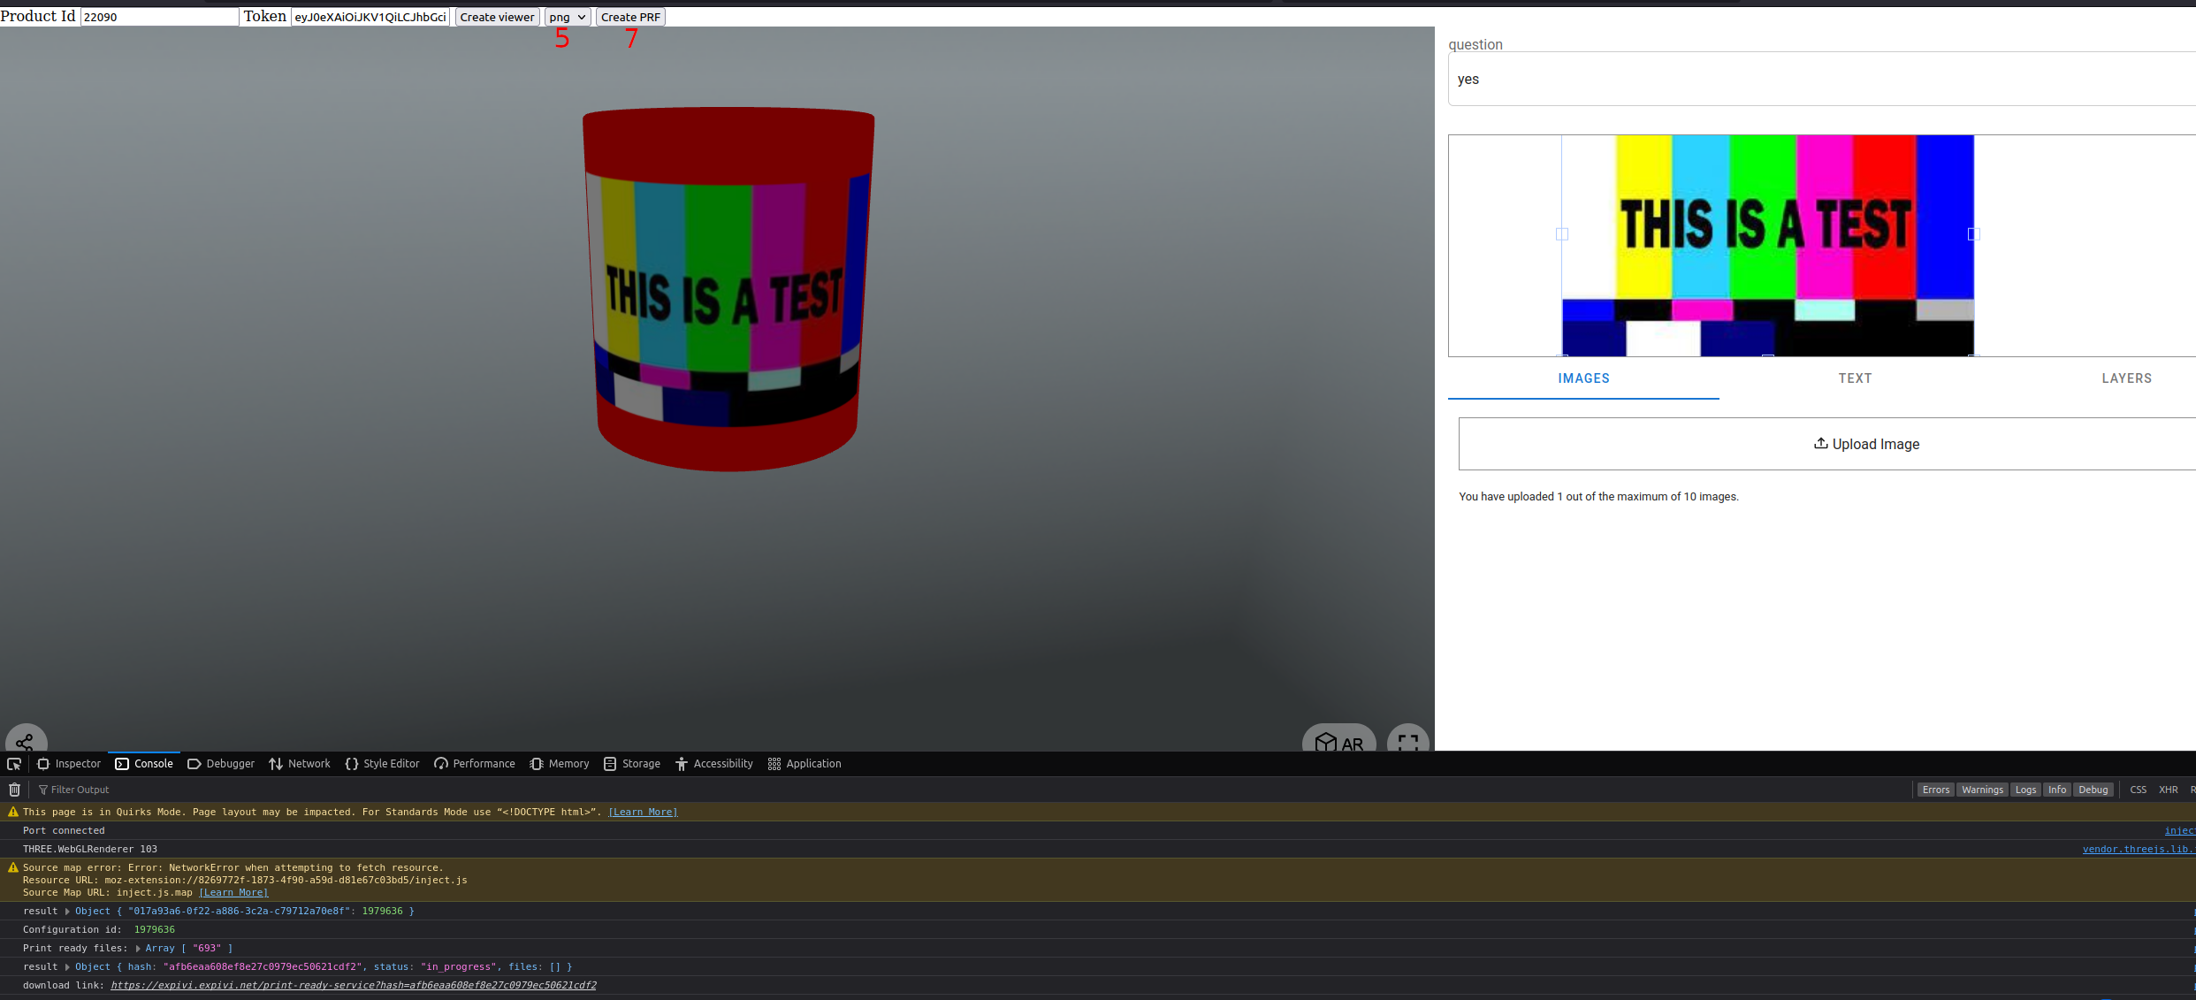Open the Network devtools tab
This screenshot has height=1000, width=2196.
pyautogui.click(x=300, y=764)
